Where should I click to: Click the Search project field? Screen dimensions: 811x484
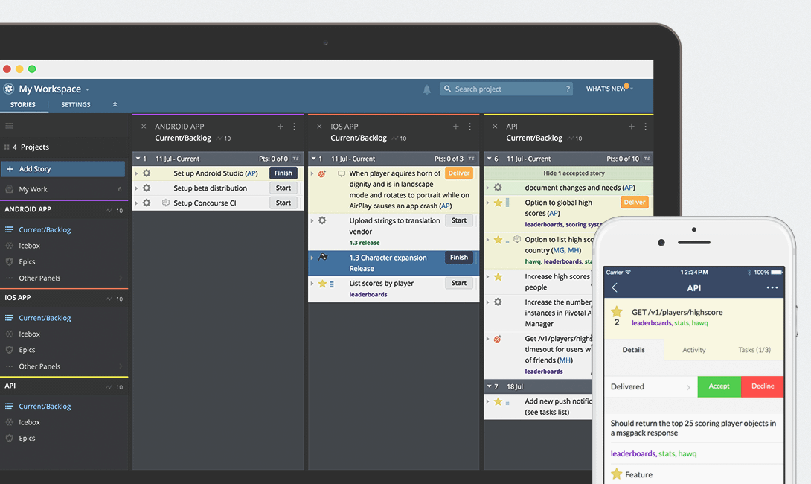tap(507, 89)
